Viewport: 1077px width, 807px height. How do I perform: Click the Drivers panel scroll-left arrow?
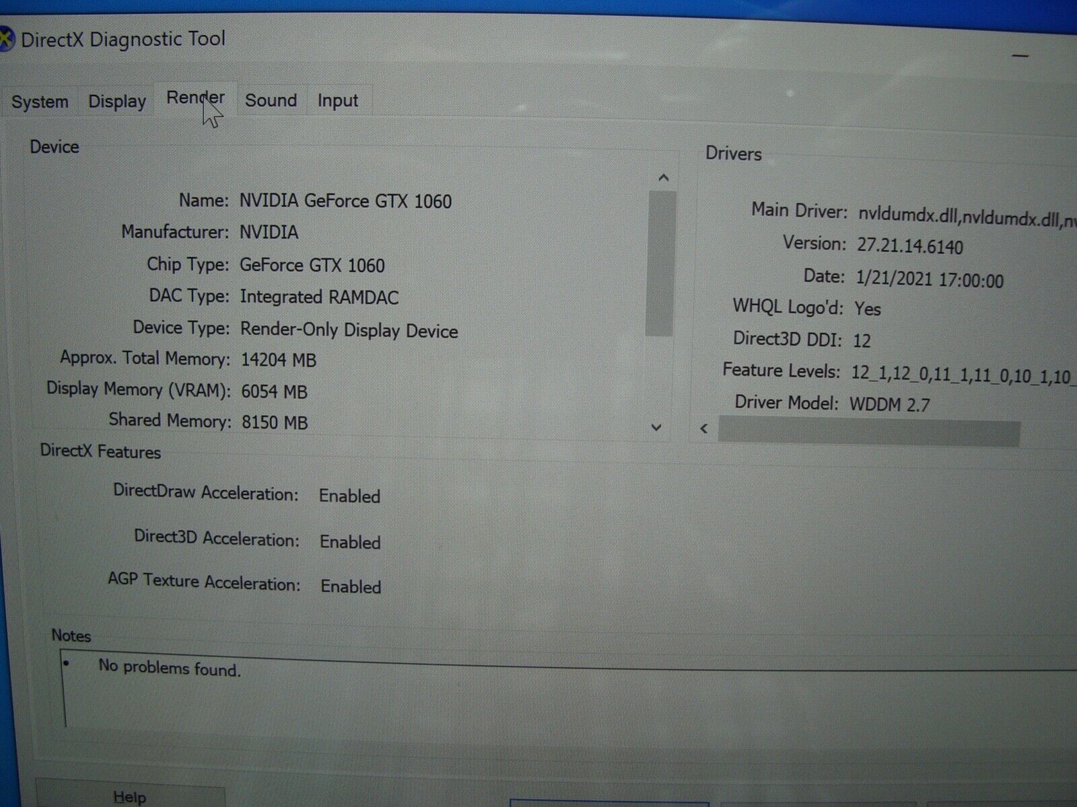coord(704,428)
